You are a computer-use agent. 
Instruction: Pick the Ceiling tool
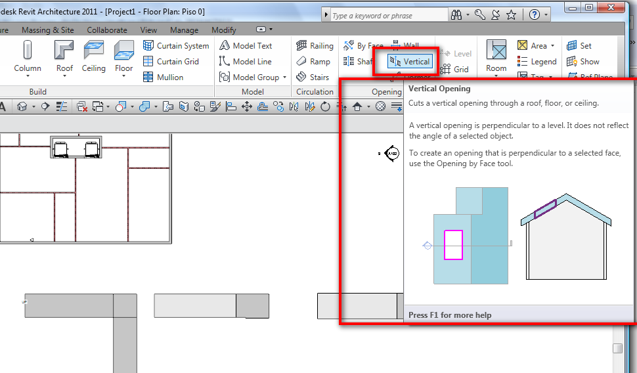(x=93, y=57)
